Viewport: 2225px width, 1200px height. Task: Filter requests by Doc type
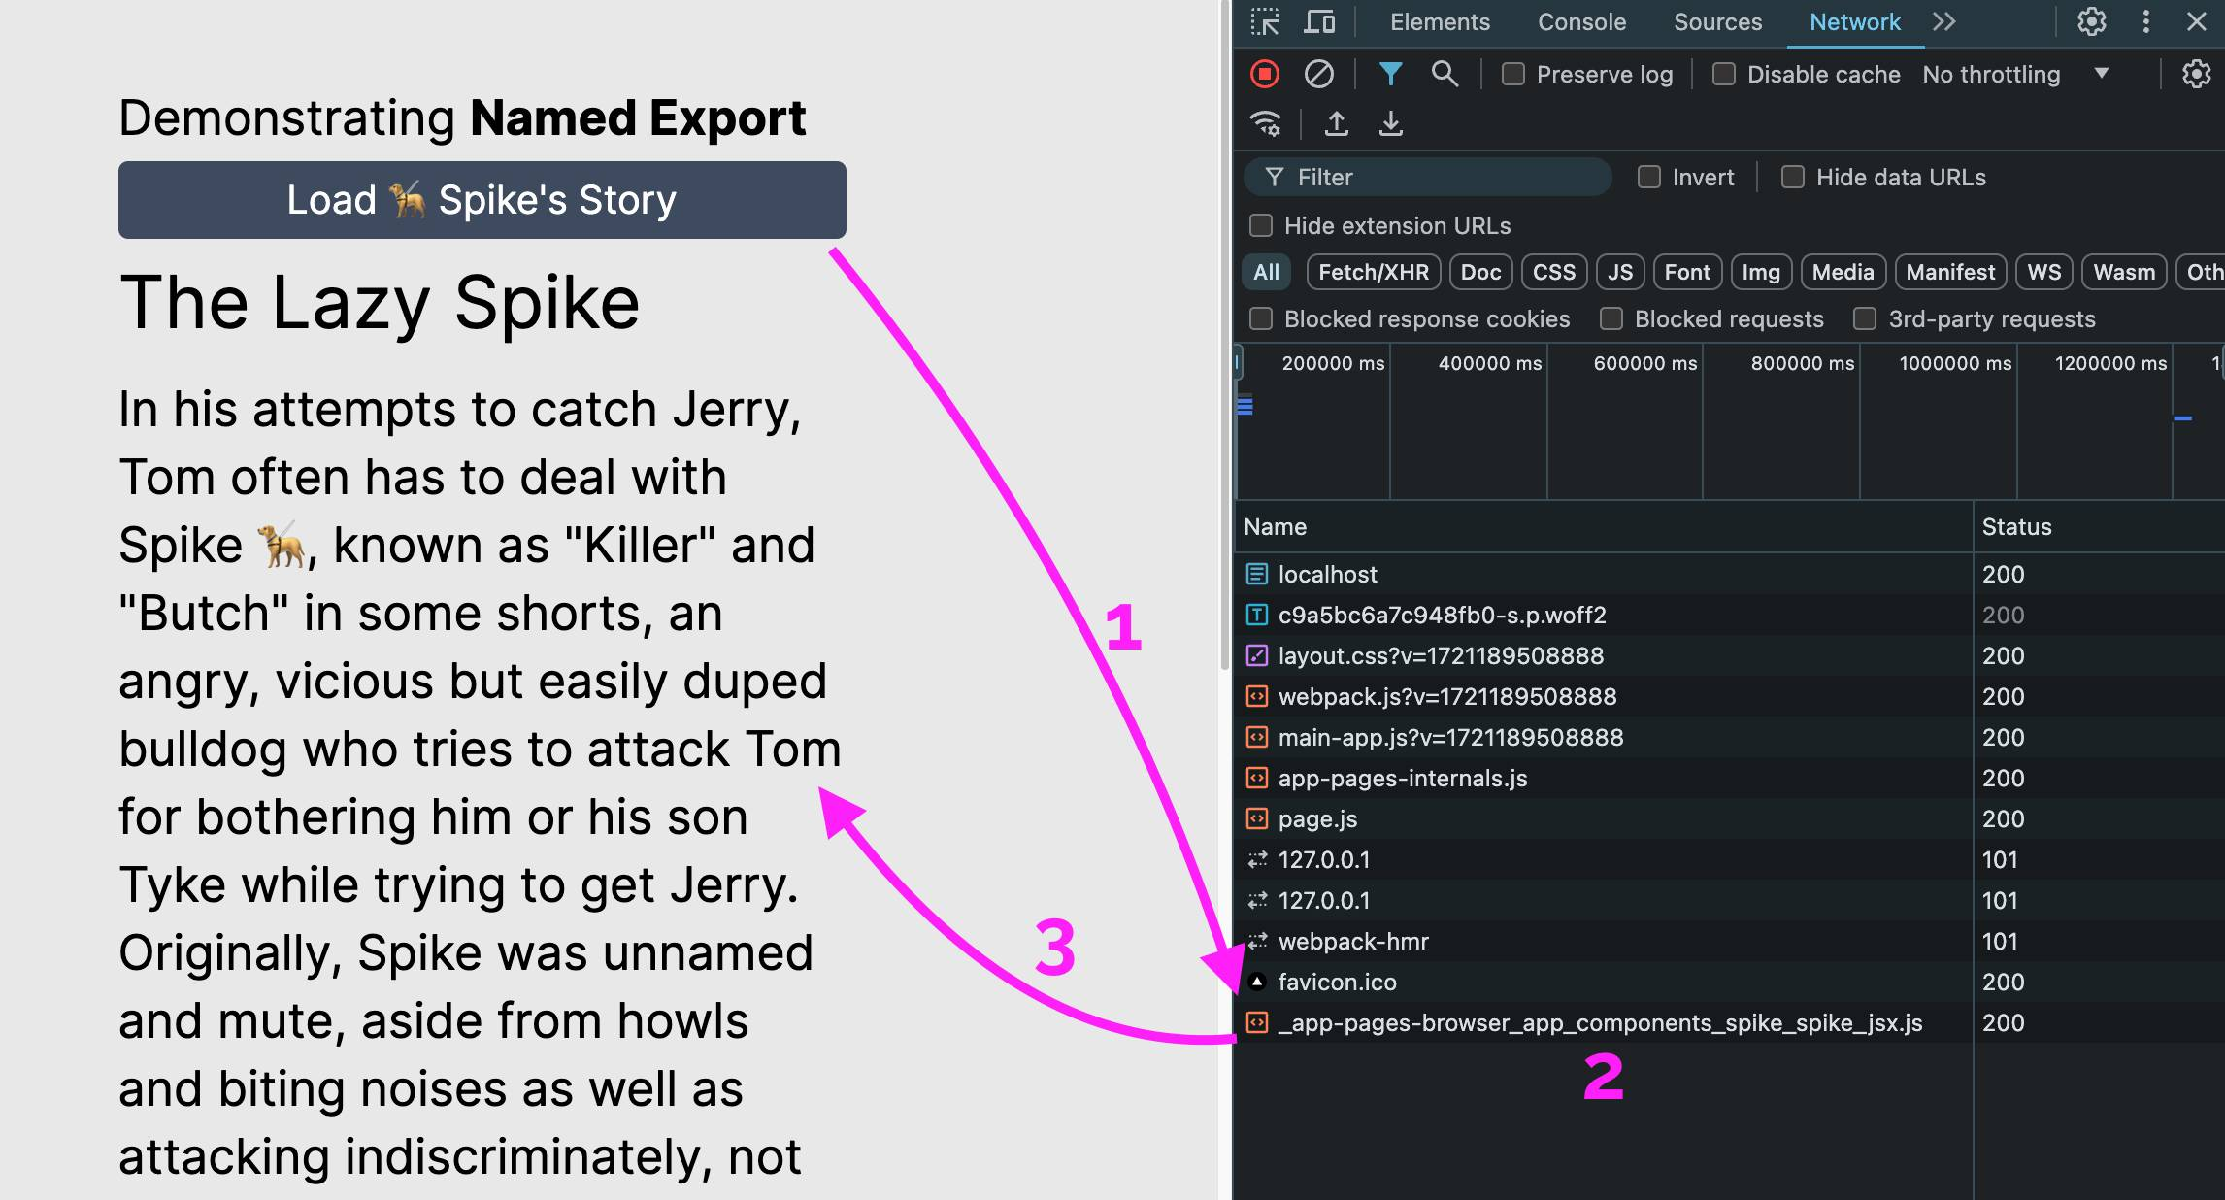point(1480,272)
